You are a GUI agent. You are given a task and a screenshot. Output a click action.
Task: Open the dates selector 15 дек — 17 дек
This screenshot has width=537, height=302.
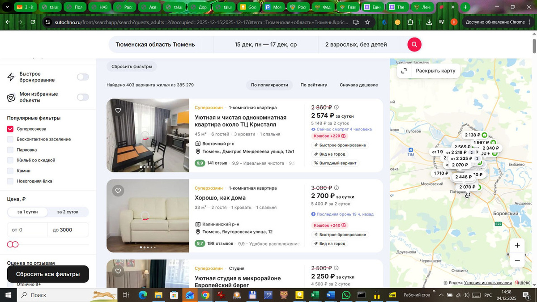[x=266, y=44]
